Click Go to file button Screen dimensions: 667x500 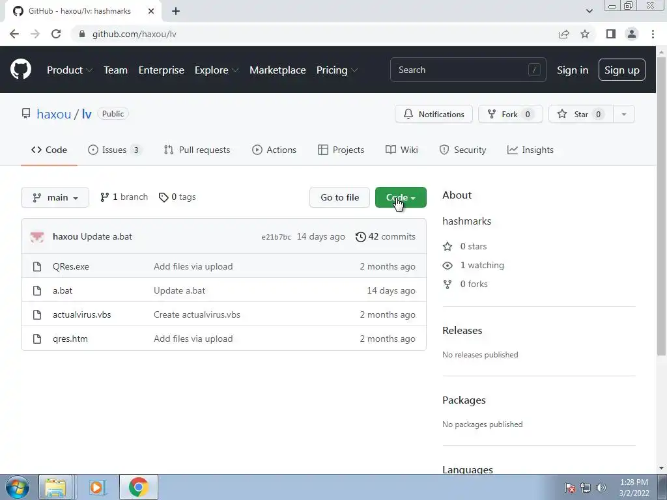(x=339, y=197)
